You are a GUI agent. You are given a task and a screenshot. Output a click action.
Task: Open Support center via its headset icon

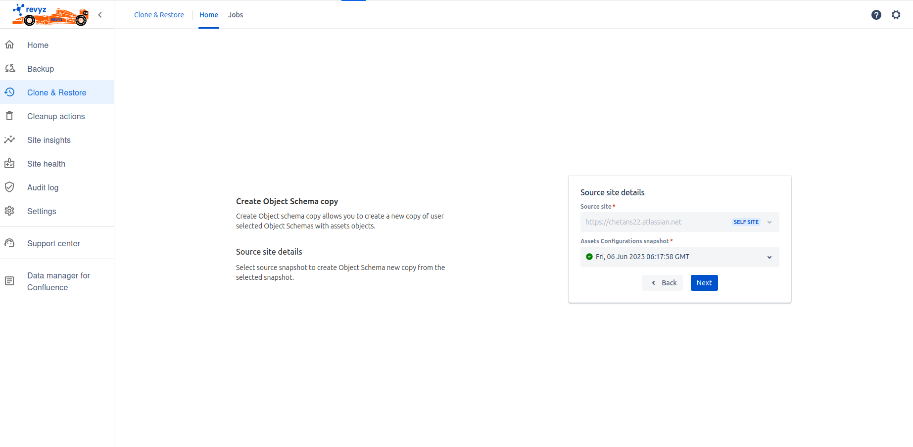tap(10, 243)
